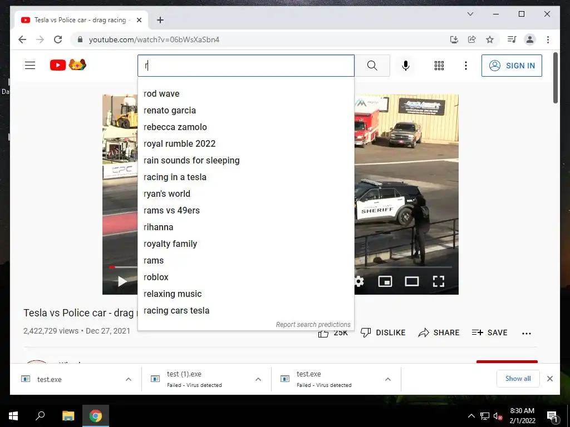
Task: Pick the 'racing cars tesla' suggestion
Action: pos(245,311)
